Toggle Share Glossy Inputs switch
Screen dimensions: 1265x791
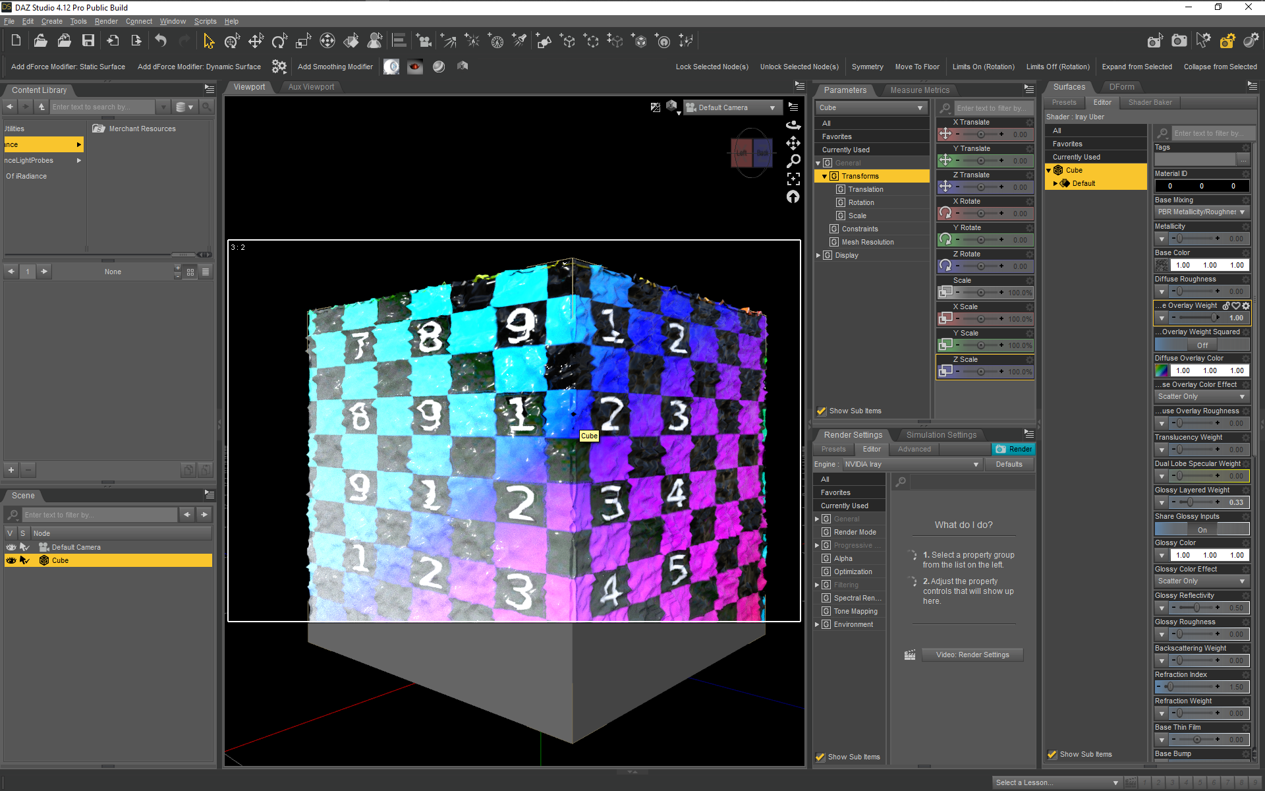(1202, 529)
